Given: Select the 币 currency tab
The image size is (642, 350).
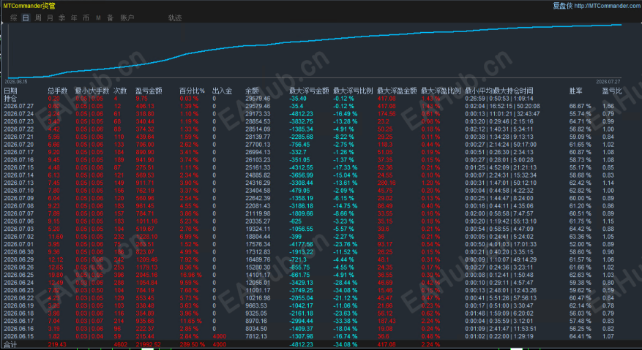Looking at the screenshot, I should pyautogui.click(x=86, y=18).
